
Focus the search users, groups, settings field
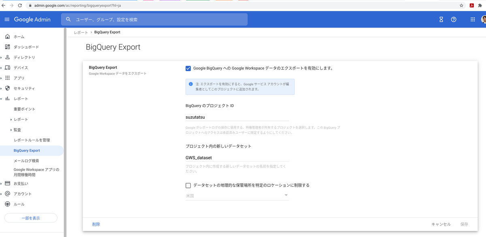tap(154, 19)
